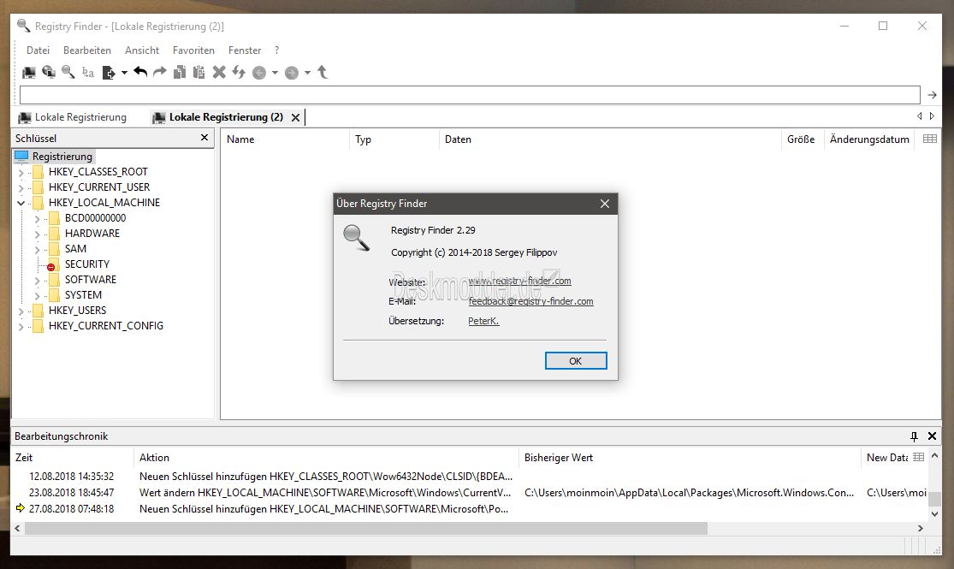This screenshot has height=569, width=954.
Task: Sort by Änderungsdatum column header
Action: (869, 139)
